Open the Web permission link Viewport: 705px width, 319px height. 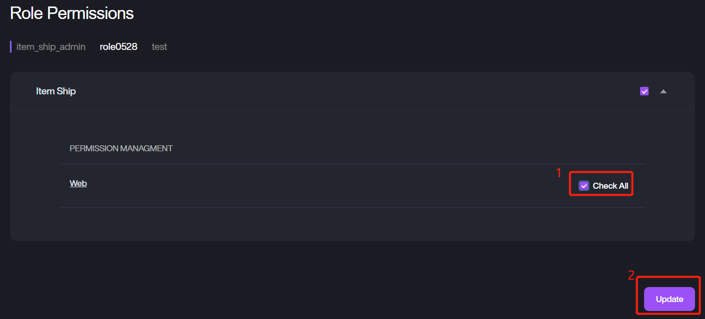pyautogui.click(x=78, y=183)
